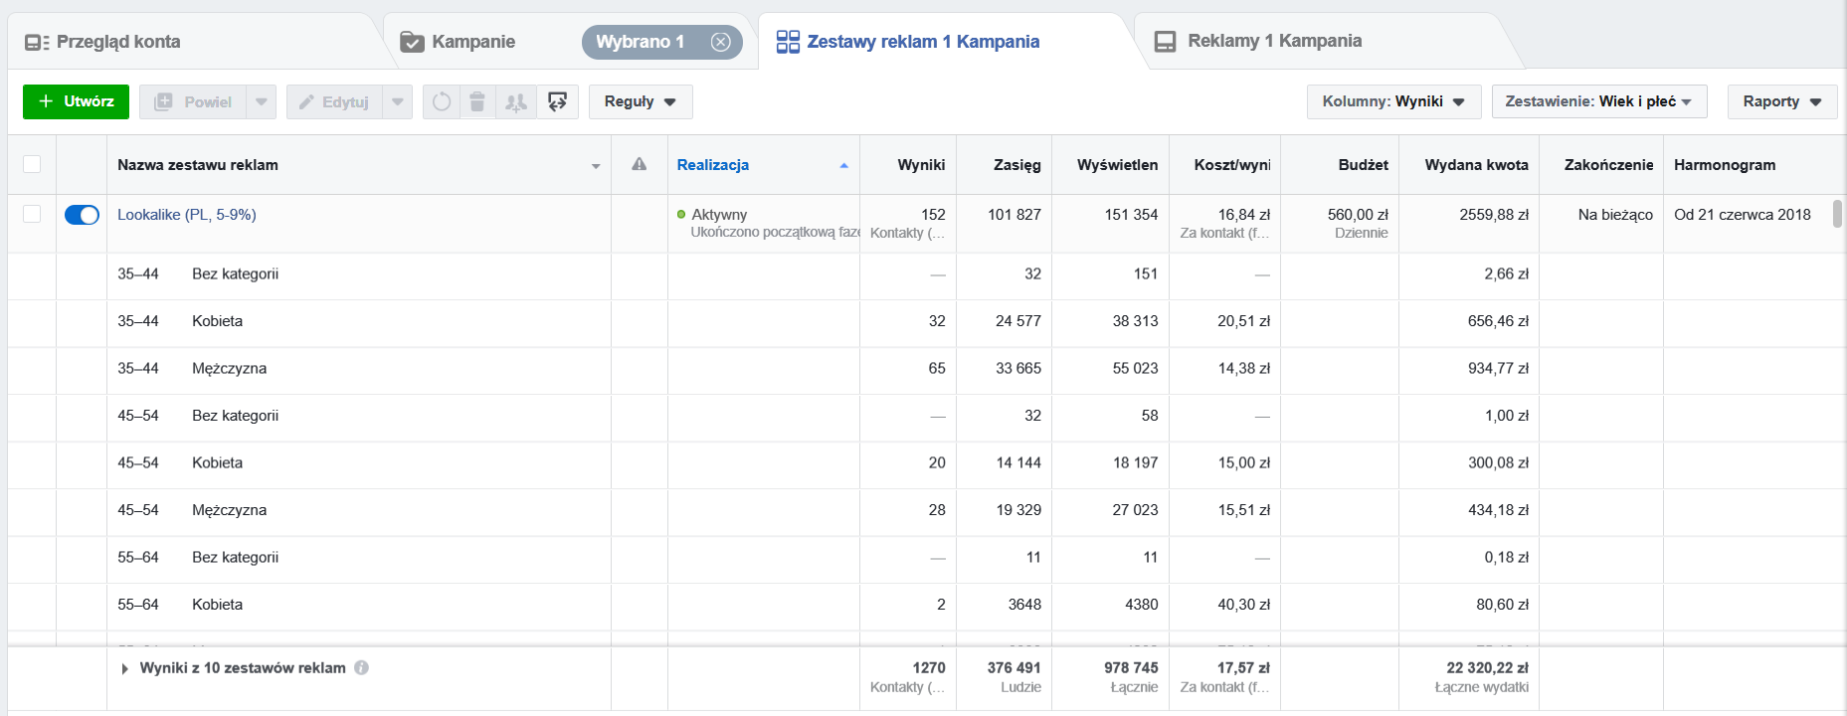Viewport: 1847px width, 716px height.
Task: Click the vertical scrollbar thumb of the table
Action: [x=1837, y=214]
